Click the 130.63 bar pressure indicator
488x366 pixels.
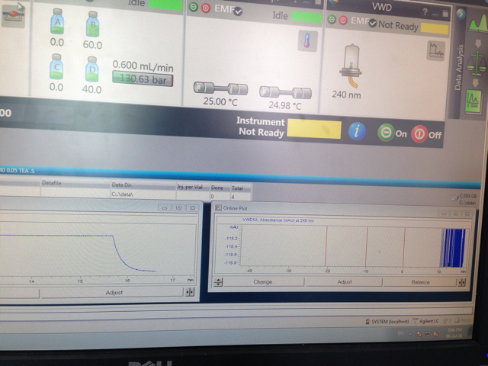(x=143, y=79)
